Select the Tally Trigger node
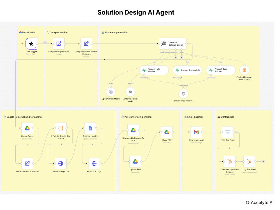The image size is (280, 210). click(x=31, y=44)
